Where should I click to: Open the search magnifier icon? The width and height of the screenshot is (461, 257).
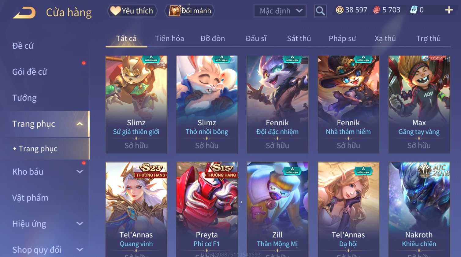(320, 11)
